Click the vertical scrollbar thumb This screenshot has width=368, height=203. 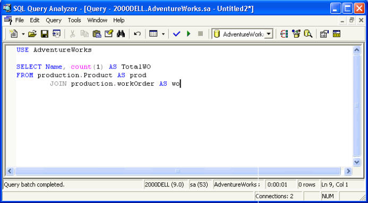coord(357,105)
